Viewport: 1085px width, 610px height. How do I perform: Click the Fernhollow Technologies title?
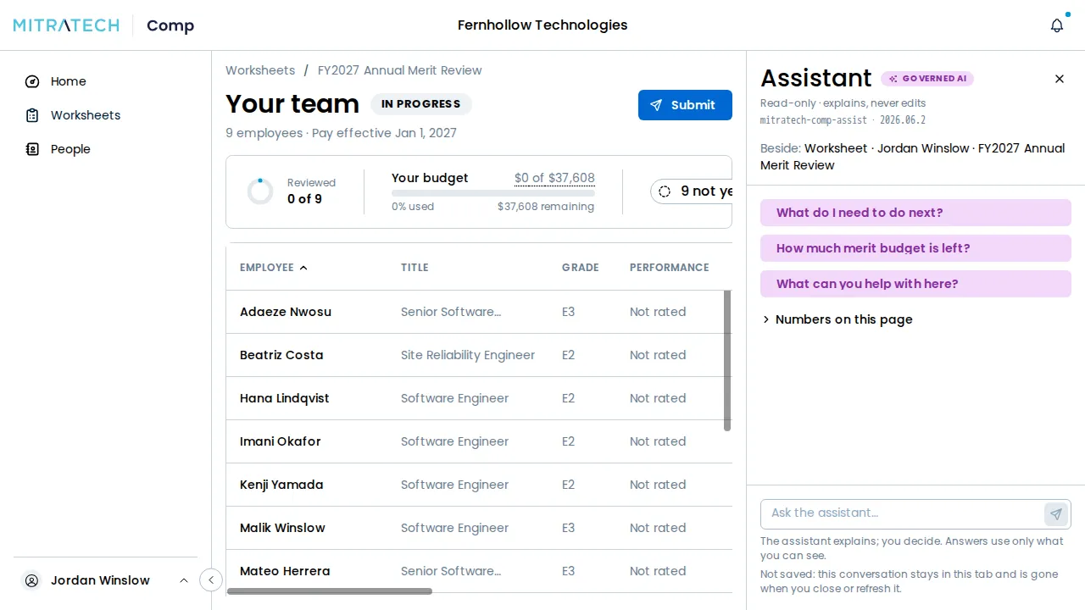tap(542, 25)
